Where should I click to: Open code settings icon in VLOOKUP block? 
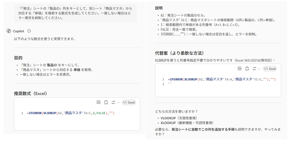point(113,102)
